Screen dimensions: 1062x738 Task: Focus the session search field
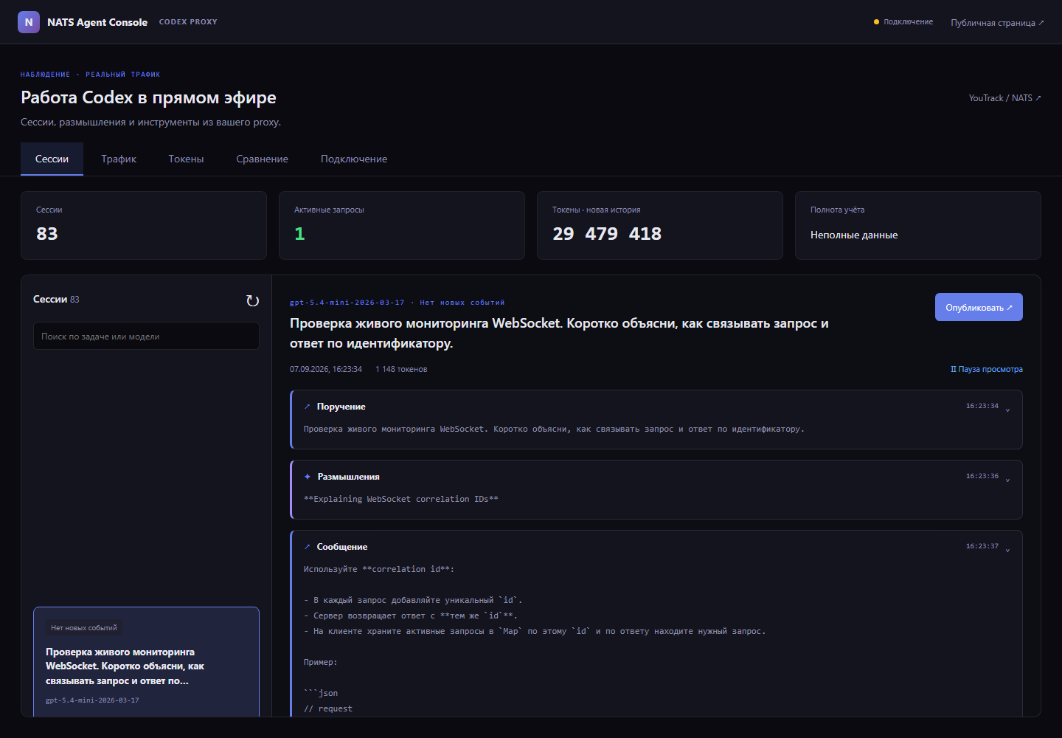146,336
